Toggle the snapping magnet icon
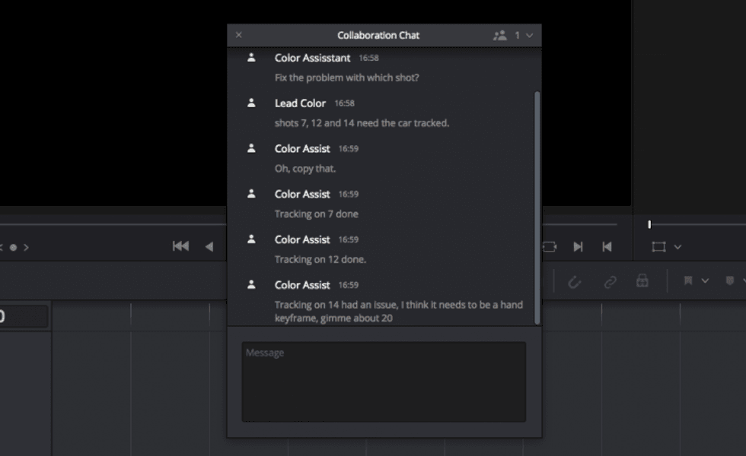 coord(574,282)
